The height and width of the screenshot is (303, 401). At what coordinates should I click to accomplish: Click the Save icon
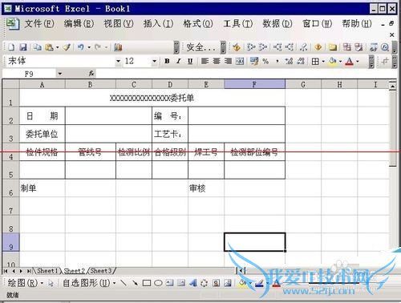pos(23,47)
